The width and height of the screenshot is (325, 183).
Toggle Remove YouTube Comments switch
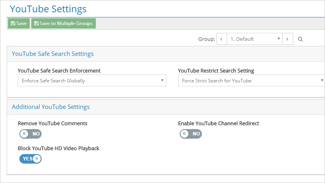[30, 134]
